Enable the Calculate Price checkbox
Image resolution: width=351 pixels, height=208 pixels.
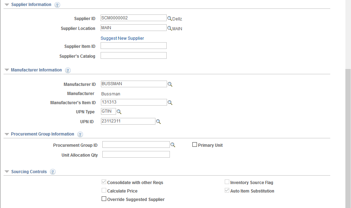point(104,190)
